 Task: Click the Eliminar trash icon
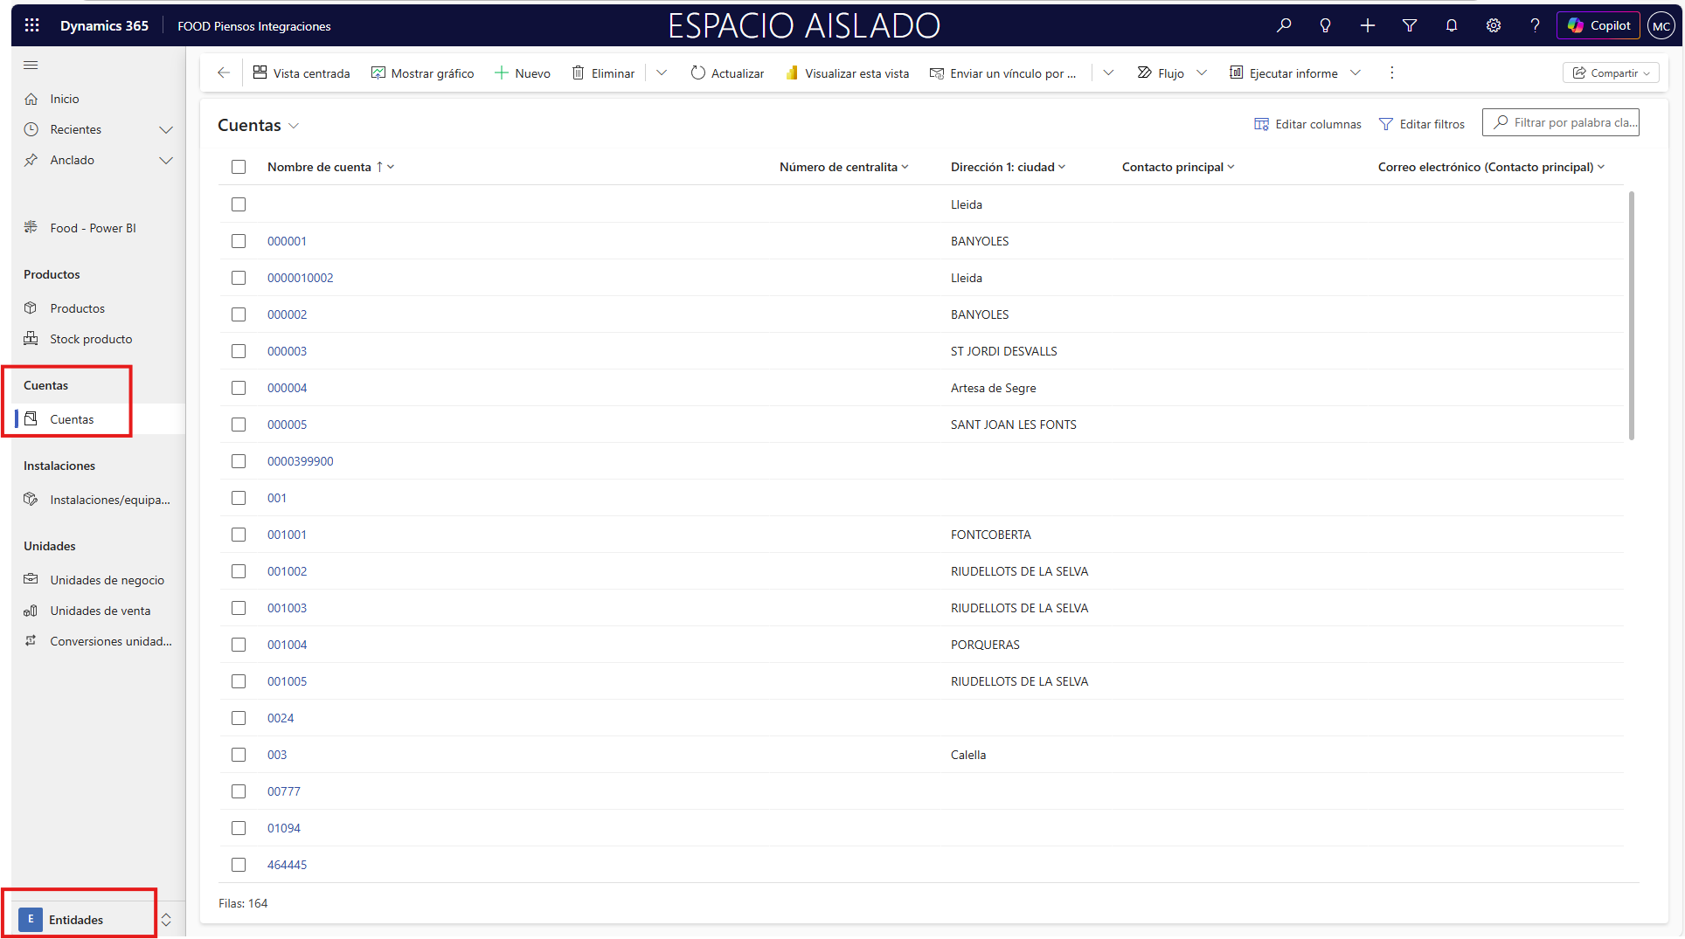(x=578, y=73)
